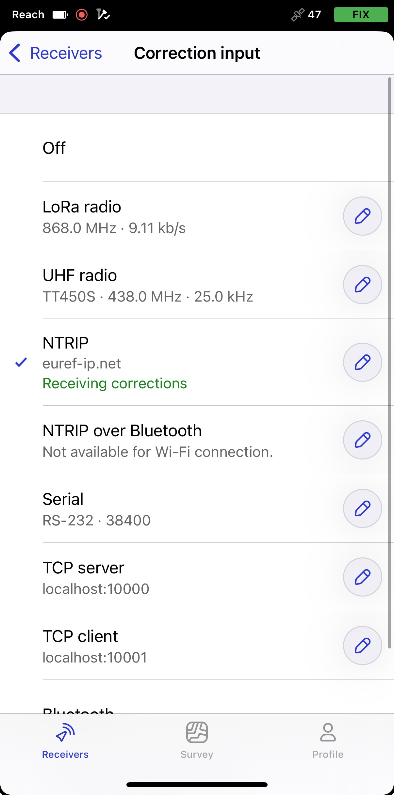Tap the green FIX status badge

(361, 15)
